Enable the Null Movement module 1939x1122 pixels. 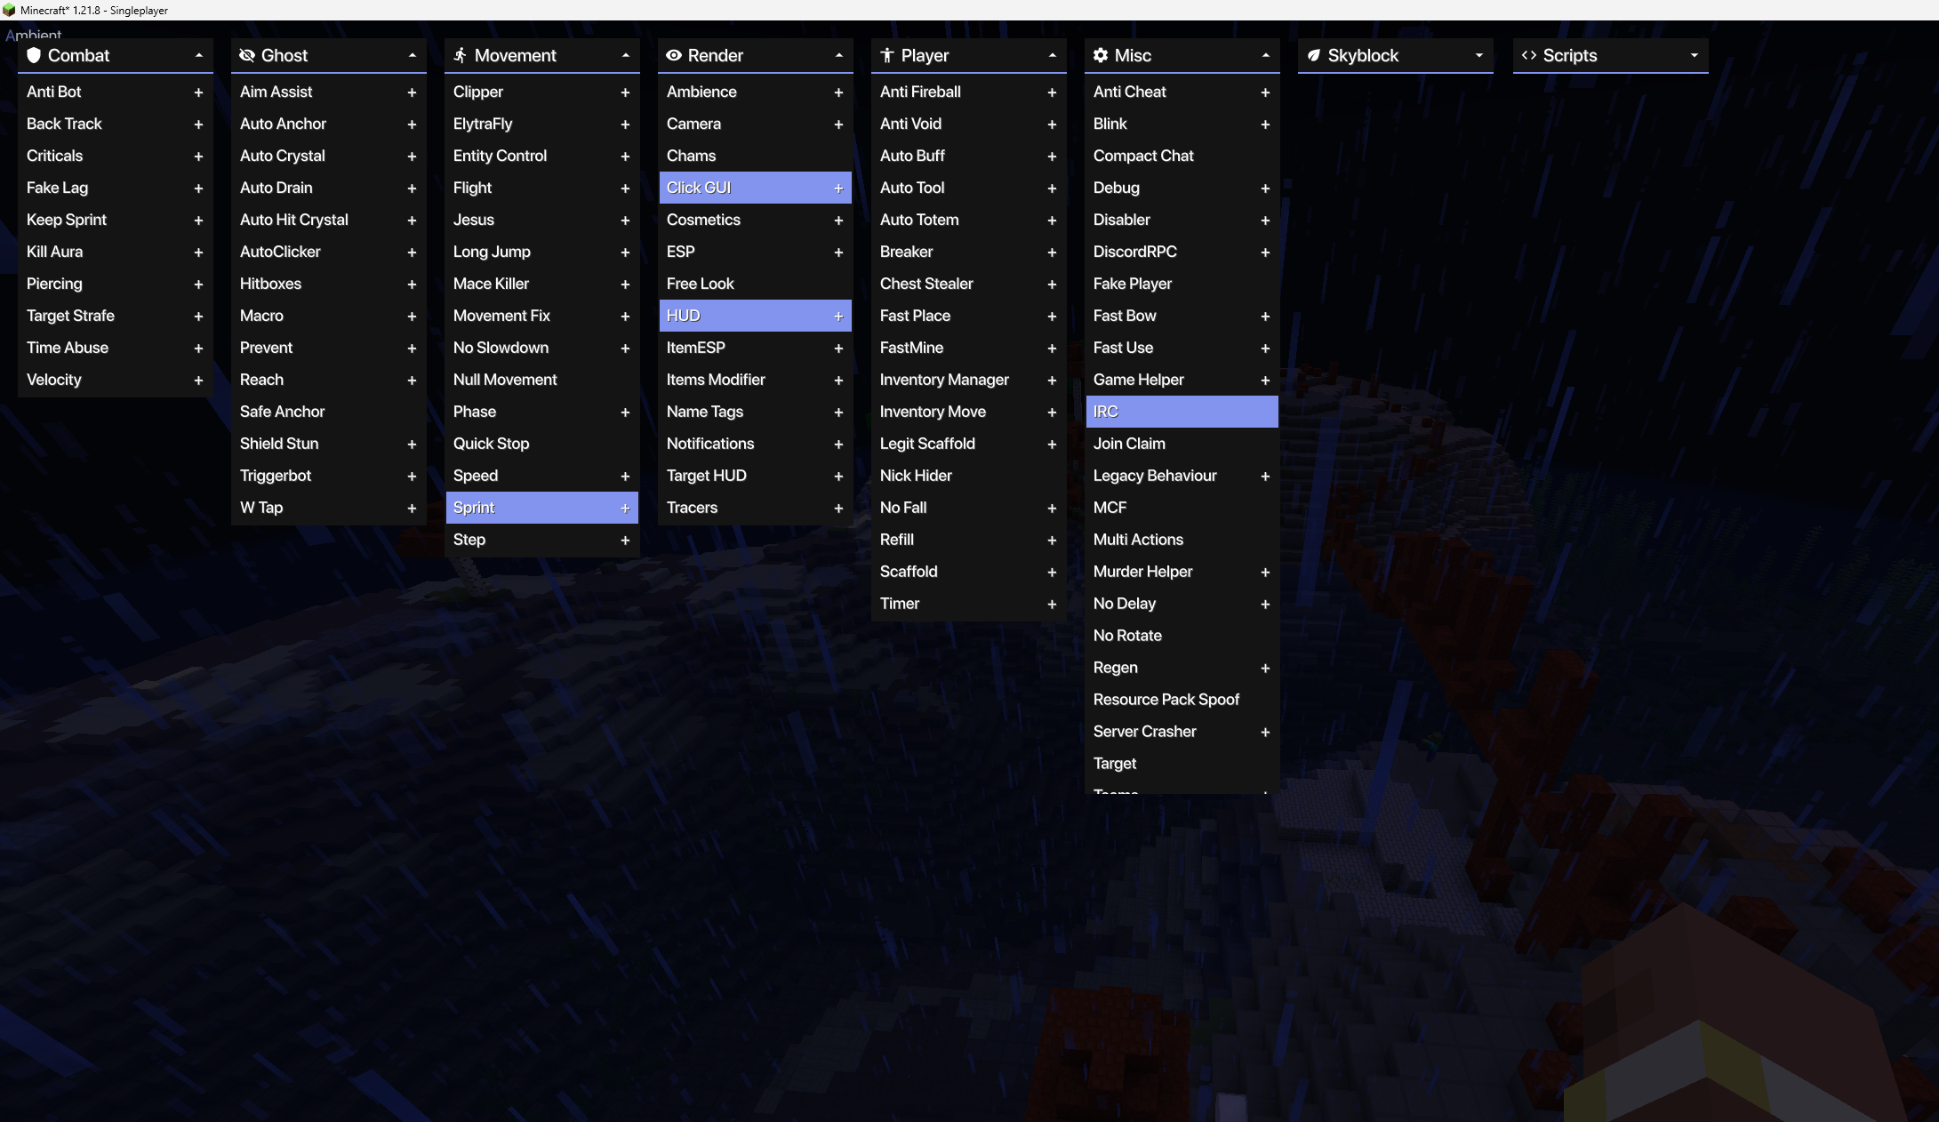point(542,380)
